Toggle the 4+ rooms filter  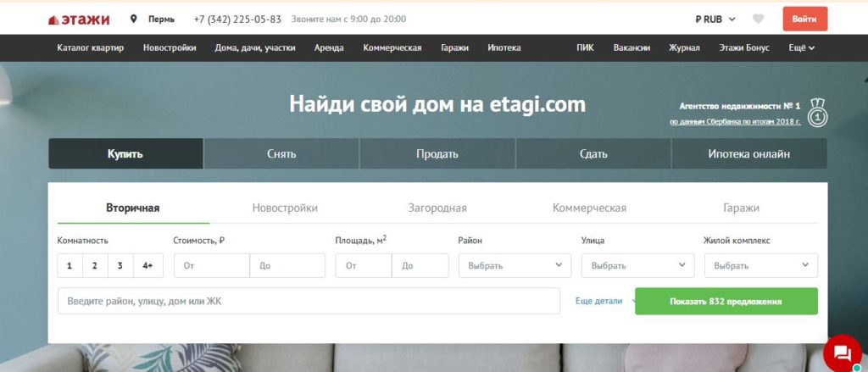(x=148, y=266)
